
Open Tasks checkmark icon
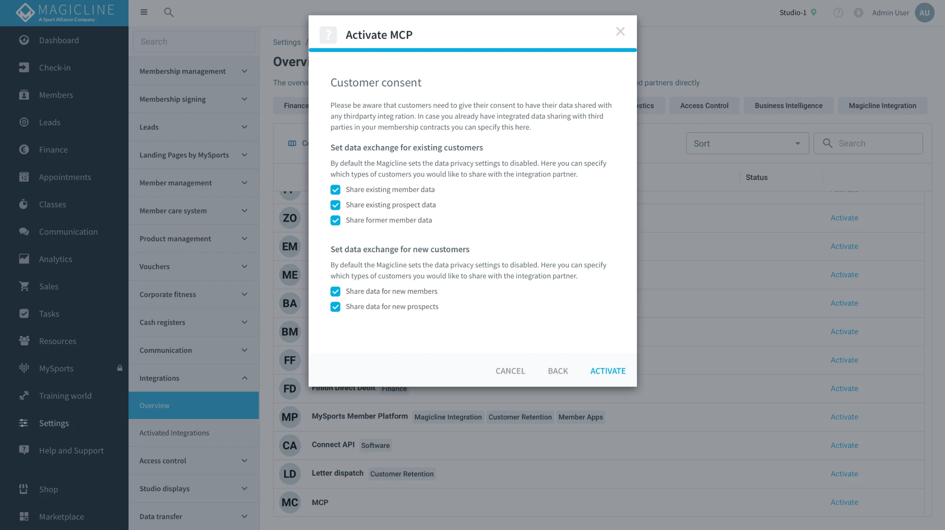(x=24, y=314)
